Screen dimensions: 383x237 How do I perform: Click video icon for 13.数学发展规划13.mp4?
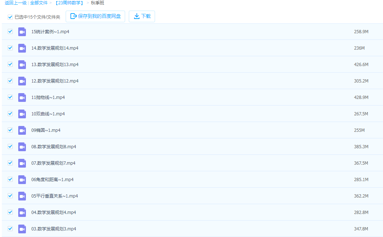point(22,65)
